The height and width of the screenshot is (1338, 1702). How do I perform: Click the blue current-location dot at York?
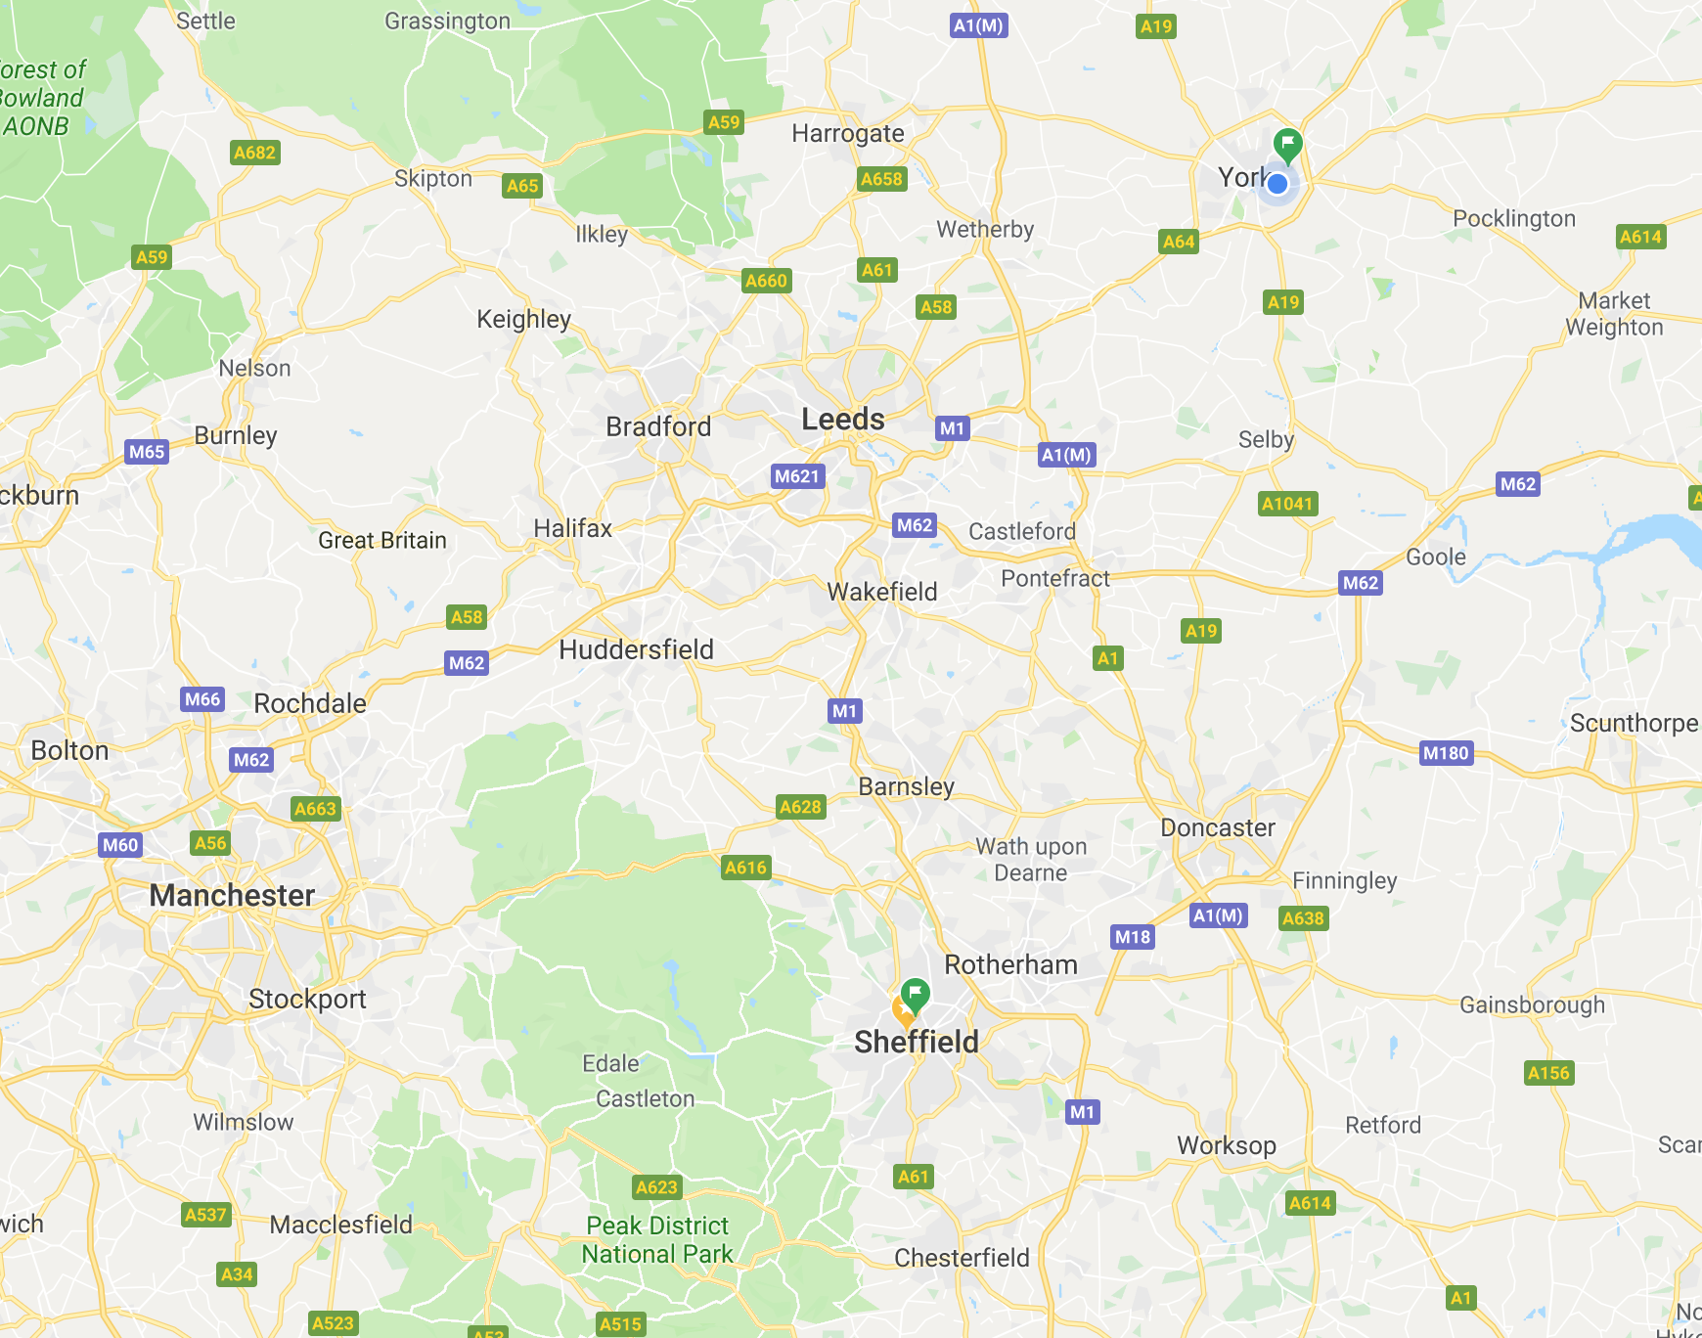[1277, 183]
